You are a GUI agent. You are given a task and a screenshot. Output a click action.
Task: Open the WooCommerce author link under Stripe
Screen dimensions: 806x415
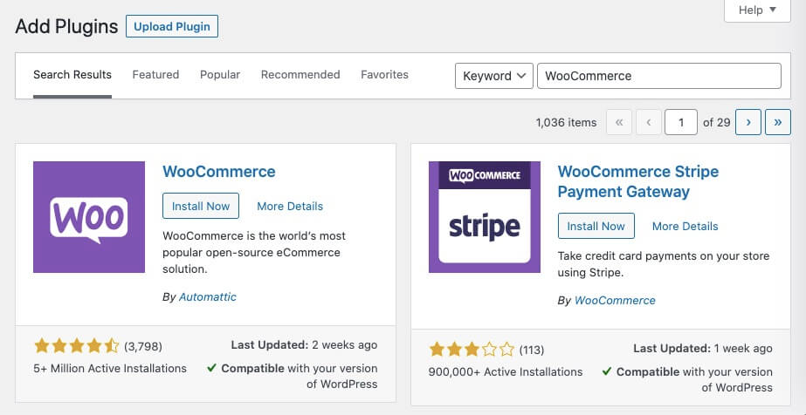point(615,301)
